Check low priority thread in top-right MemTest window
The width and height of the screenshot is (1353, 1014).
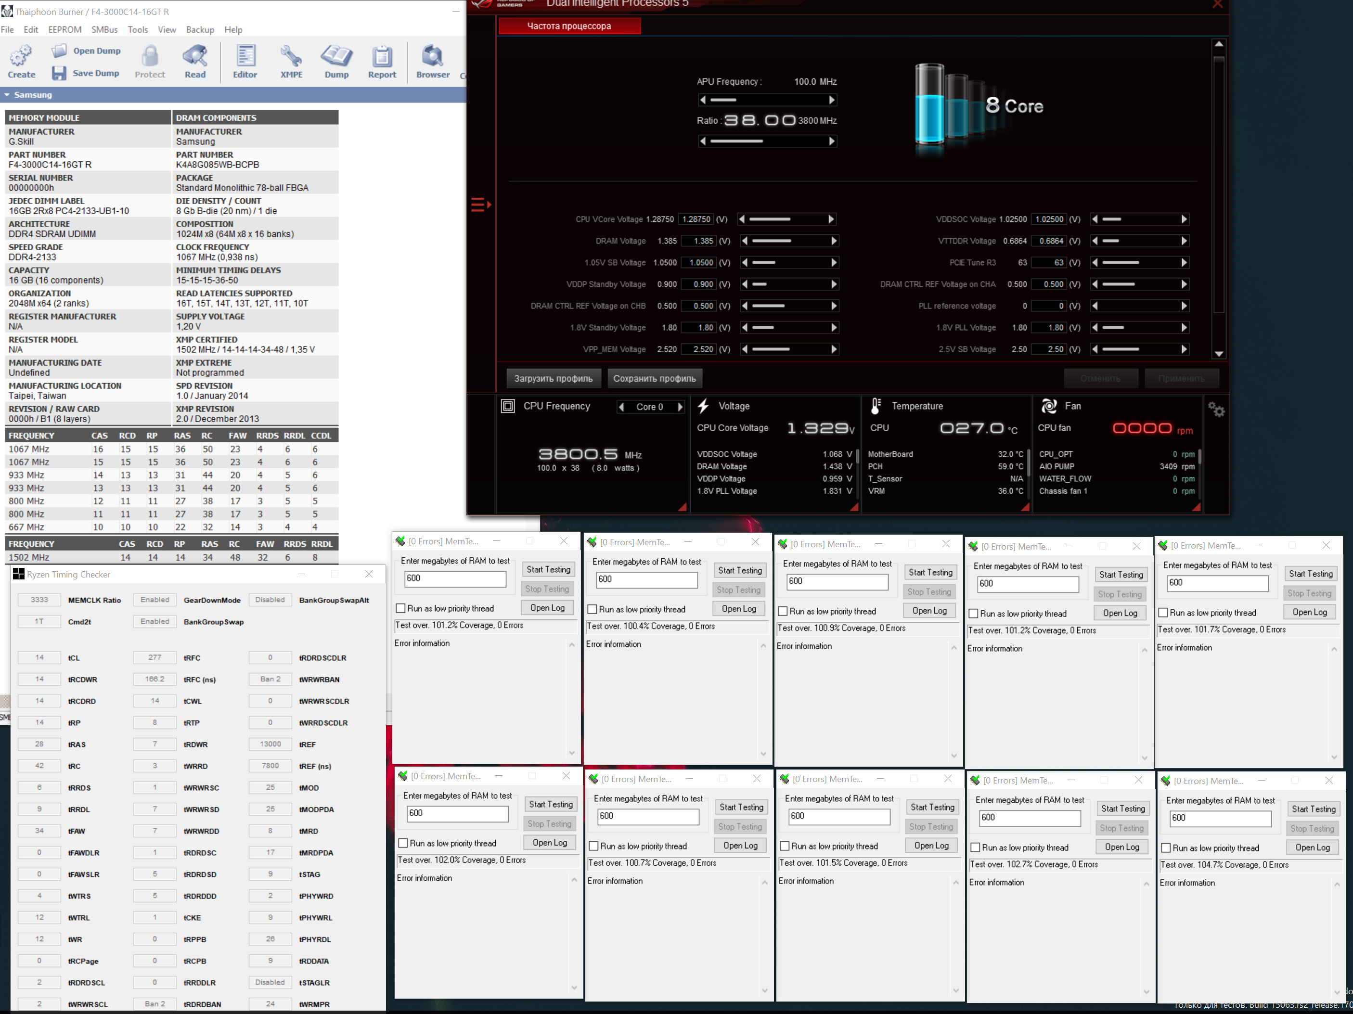pos(1163,613)
